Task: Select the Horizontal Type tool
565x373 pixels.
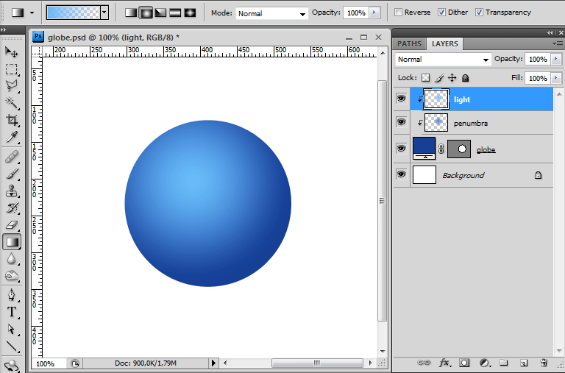Action: pyautogui.click(x=12, y=312)
